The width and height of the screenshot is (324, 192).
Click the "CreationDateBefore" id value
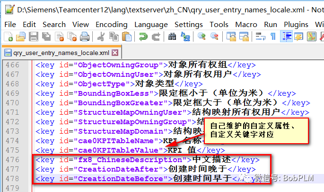(121, 179)
